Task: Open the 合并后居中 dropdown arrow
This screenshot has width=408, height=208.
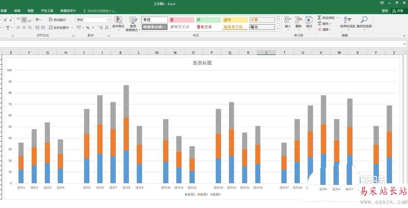Action: click(x=72, y=28)
